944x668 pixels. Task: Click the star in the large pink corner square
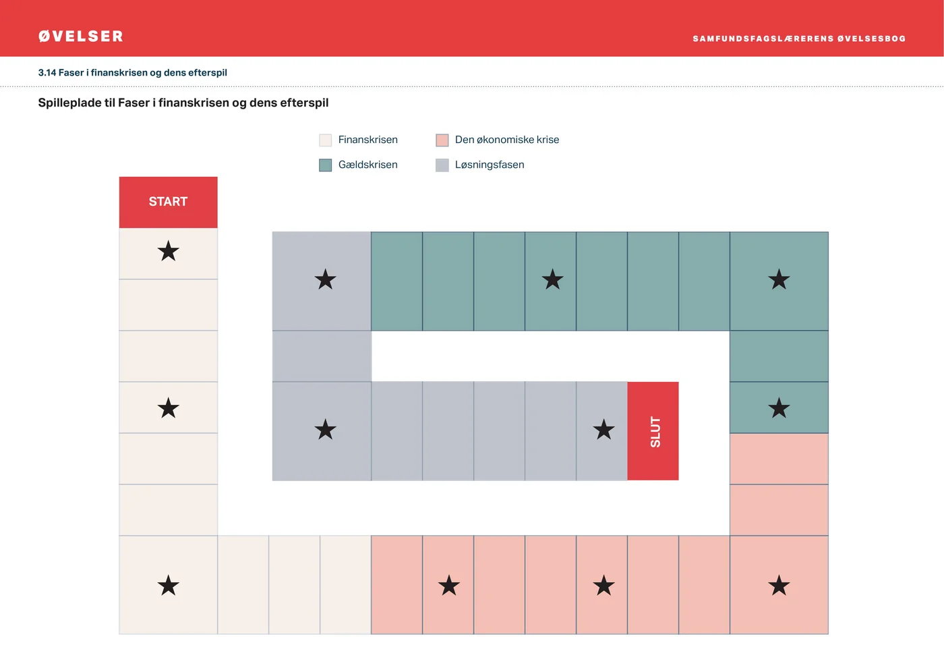[779, 586]
